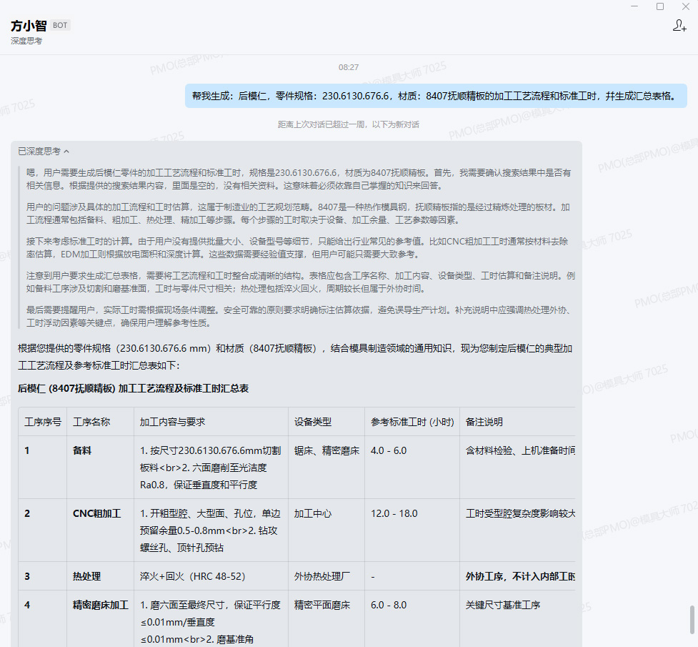The height and width of the screenshot is (647, 698).
Task: Click the add member icon
Action: pyautogui.click(x=679, y=26)
